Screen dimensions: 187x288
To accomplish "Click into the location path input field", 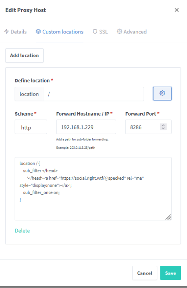I will 93,94.
